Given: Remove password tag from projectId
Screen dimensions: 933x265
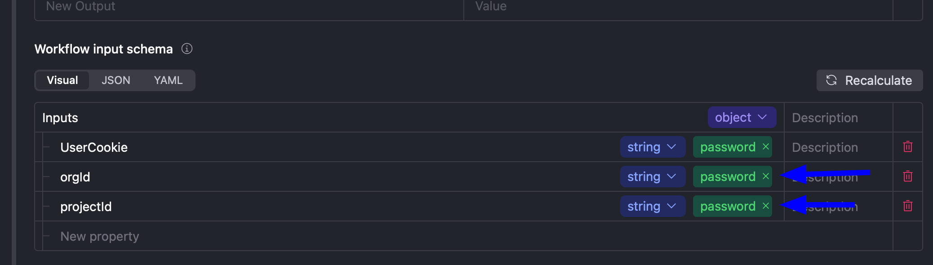Looking at the screenshot, I should pyautogui.click(x=766, y=206).
